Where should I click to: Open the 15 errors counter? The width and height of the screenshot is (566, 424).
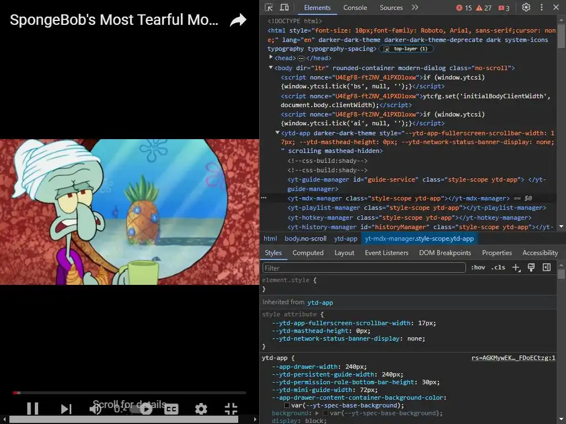(464, 8)
